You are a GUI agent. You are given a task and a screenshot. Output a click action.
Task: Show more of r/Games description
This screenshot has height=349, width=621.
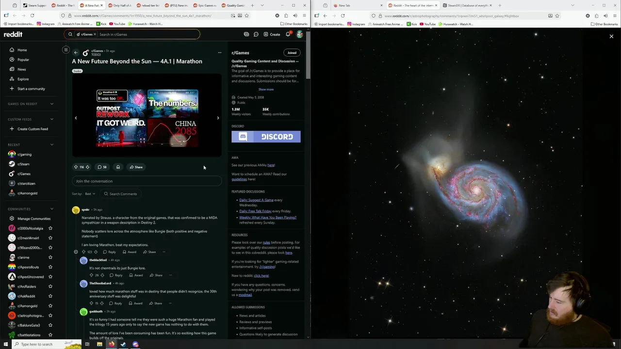point(266,89)
